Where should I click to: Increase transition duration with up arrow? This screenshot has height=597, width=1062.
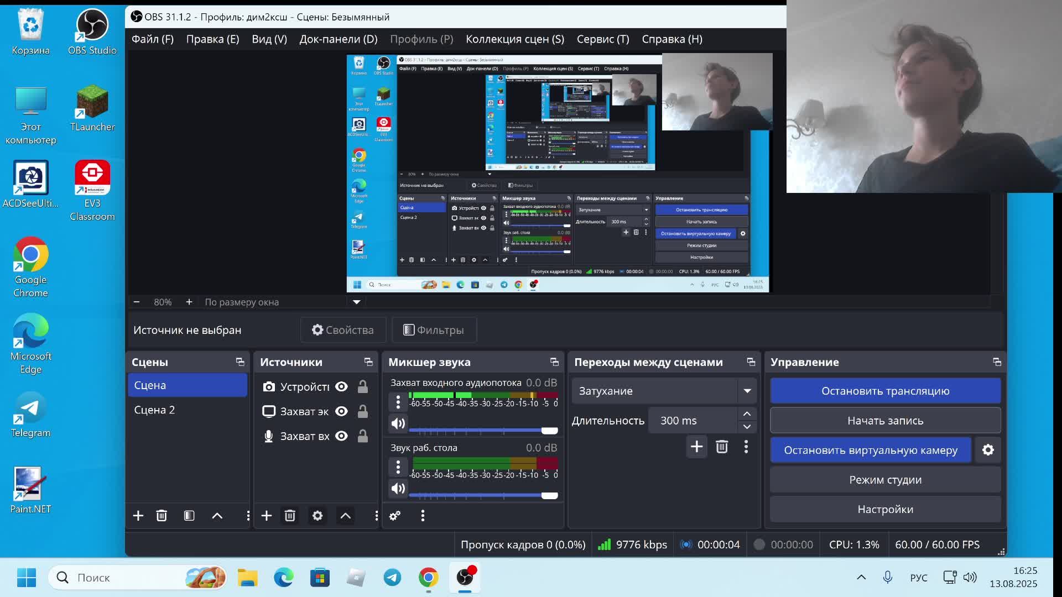tap(747, 414)
